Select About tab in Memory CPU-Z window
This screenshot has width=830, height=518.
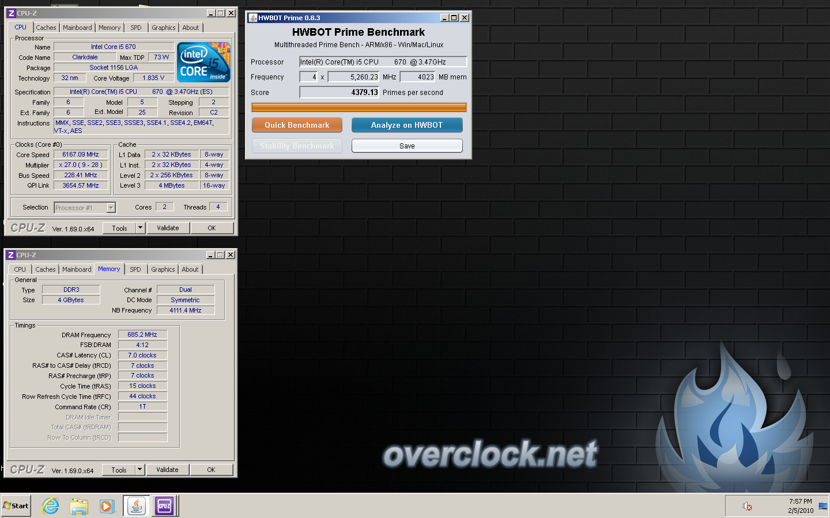point(190,269)
